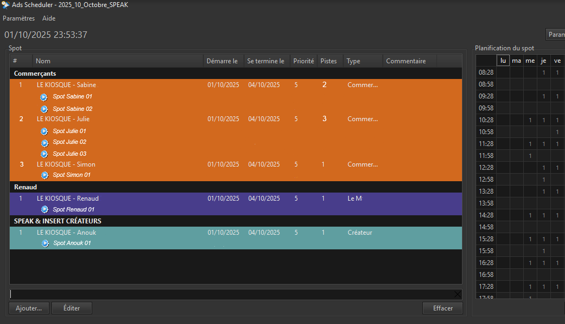Open the Paramètres menu

coord(18,18)
